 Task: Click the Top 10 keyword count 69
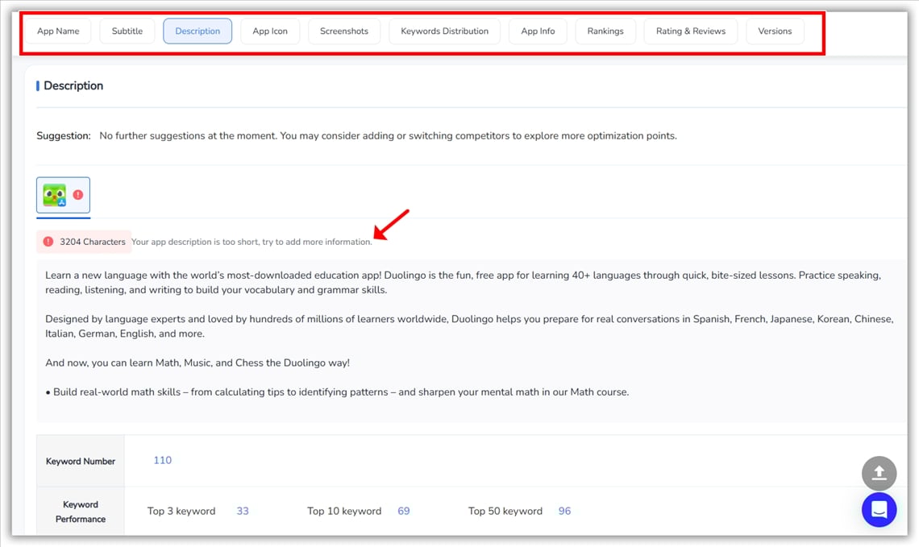[404, 512]
